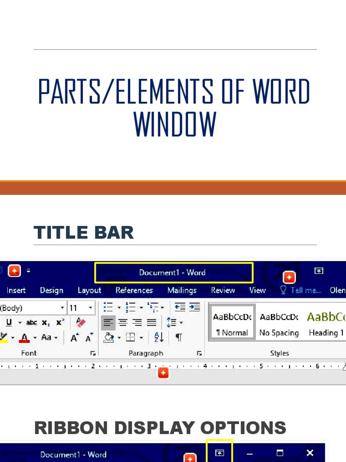The height and width of the screenshot is (462, 346).
Task: Increase the paragraph indent
Action: click(x=195, y=307)
